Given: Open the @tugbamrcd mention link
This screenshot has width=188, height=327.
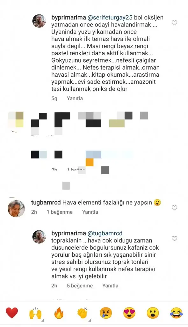Looking at the screenshot, I should coord(105,233).
